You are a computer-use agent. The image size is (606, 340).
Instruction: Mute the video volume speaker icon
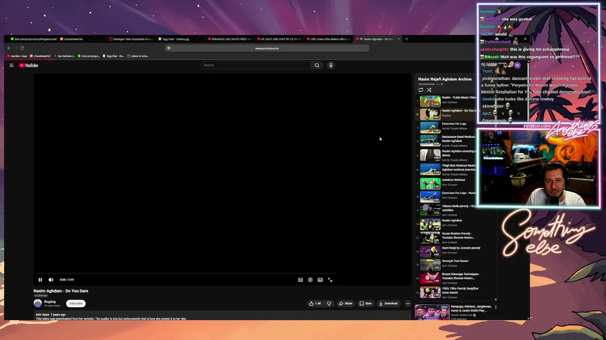tap(51, 280)
